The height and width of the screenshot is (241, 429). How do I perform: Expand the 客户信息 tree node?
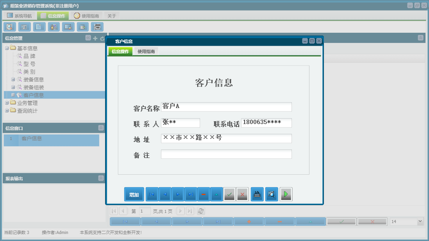[13, 95]
